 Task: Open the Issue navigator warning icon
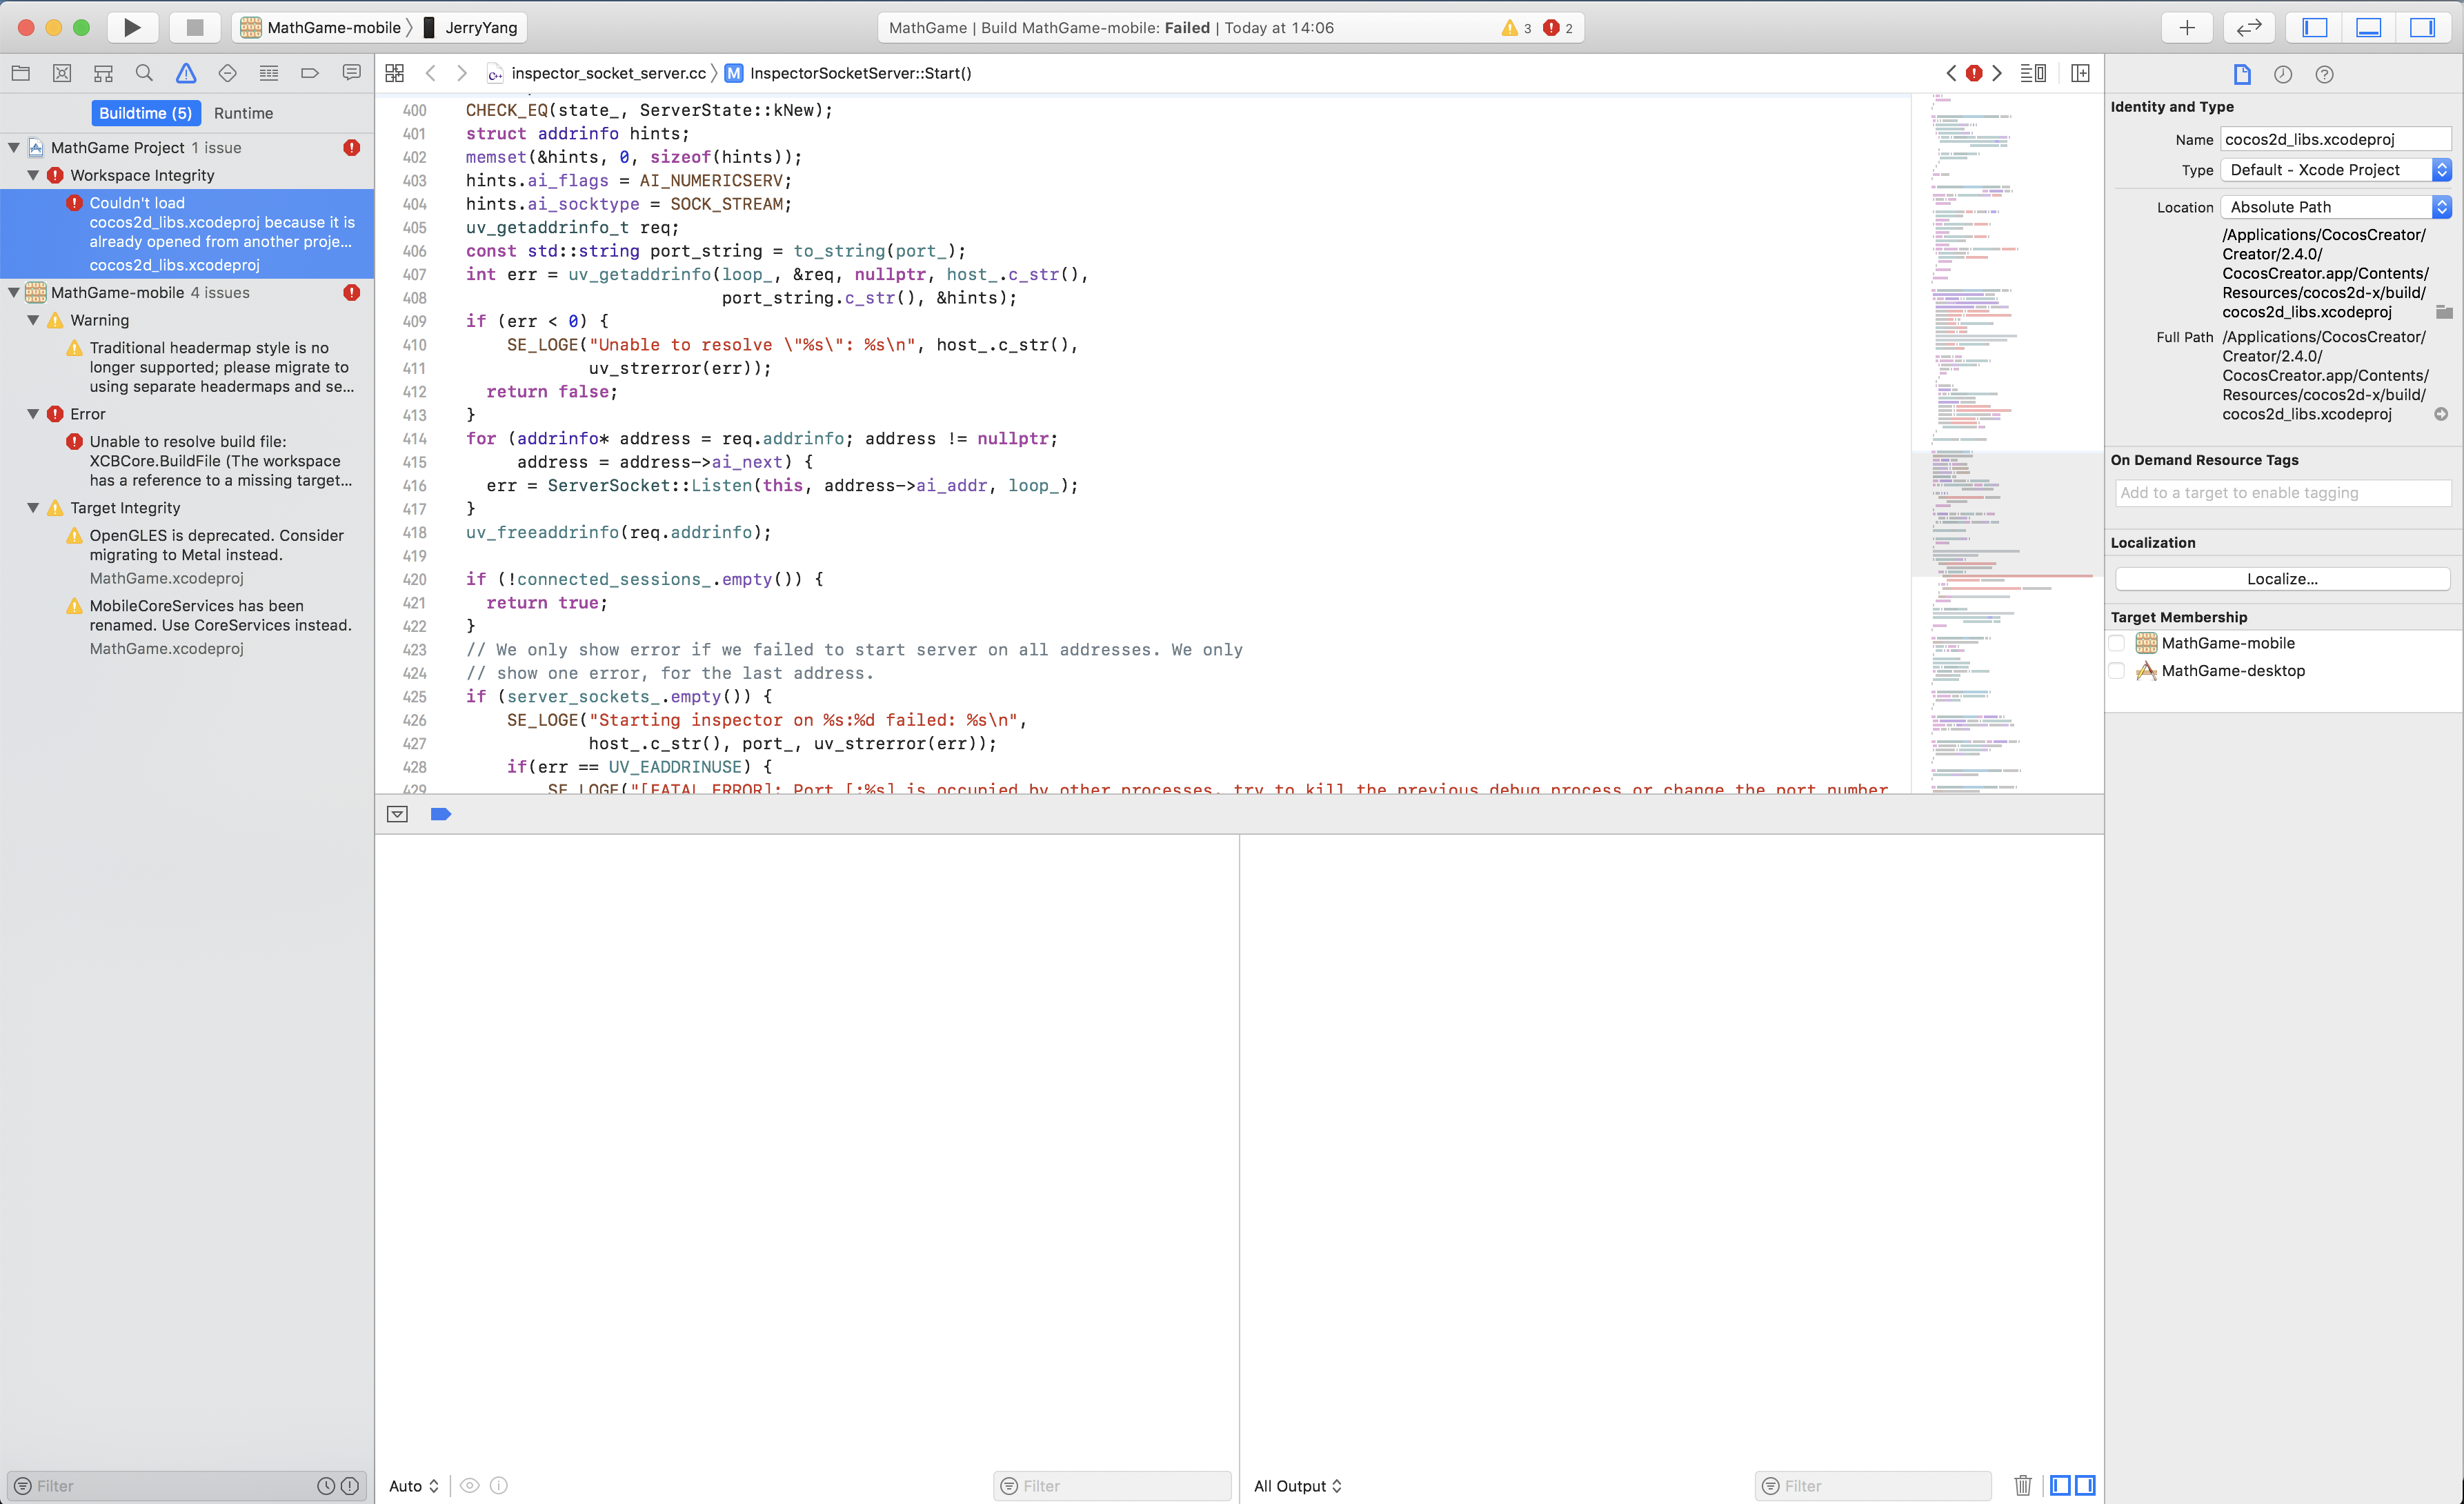[186, 73]
